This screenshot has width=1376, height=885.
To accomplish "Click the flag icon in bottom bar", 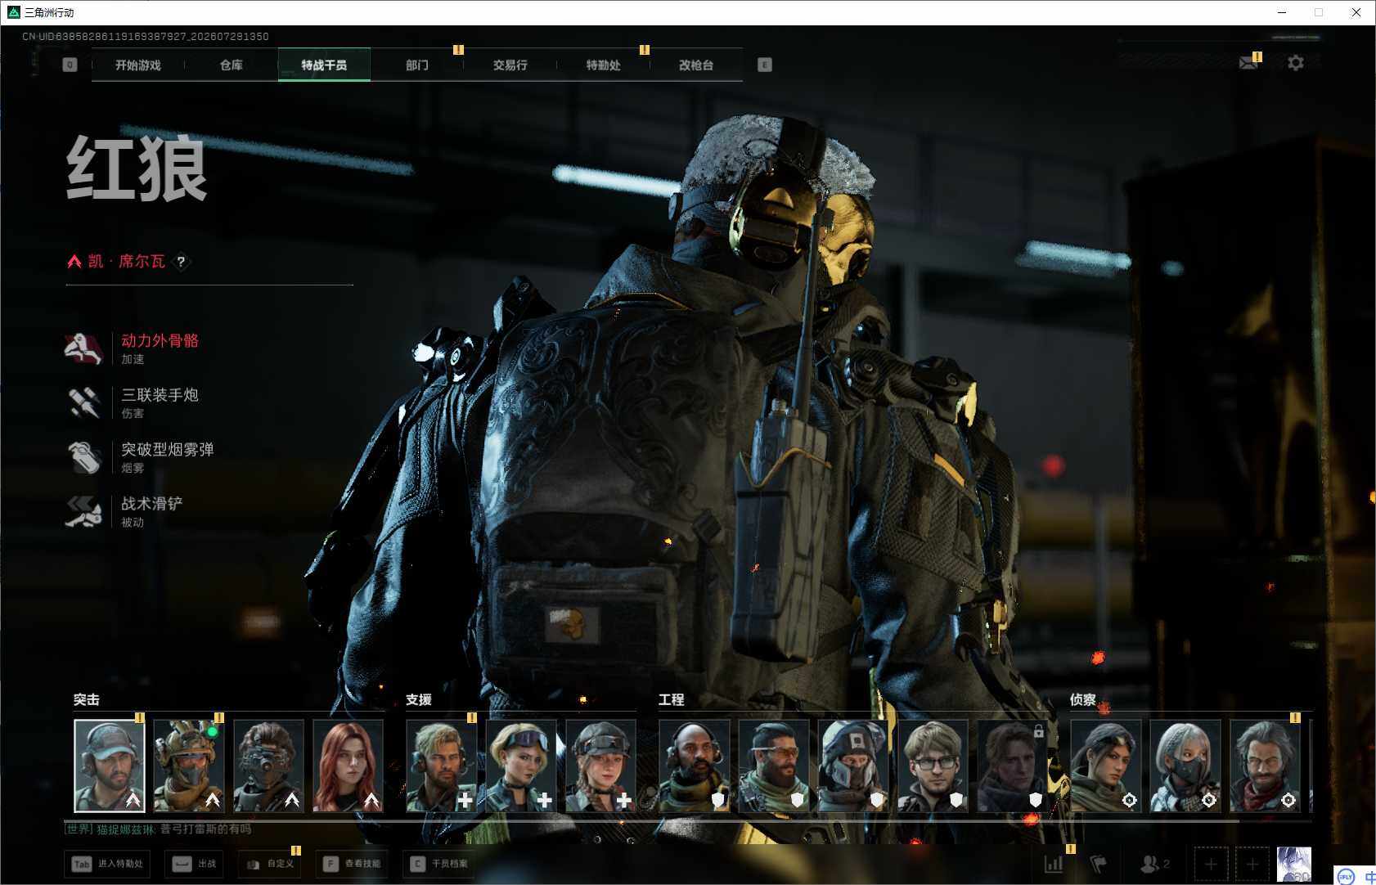I will [1099, 864].
